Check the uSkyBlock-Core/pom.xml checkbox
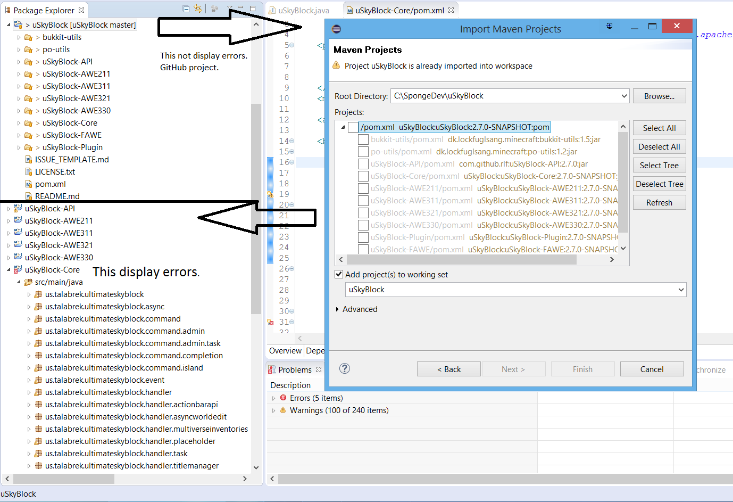Image resolution: width=733 pixels, height=502 pixels. tap(363, 176)
